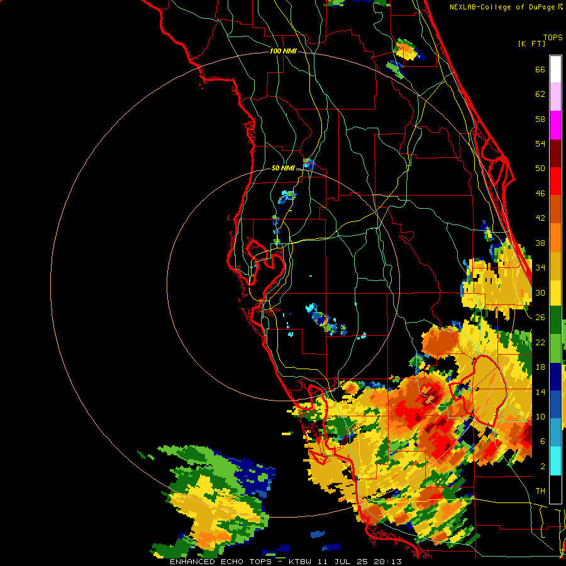Click the dark orange 42 kft legend swatch
Screen dimensions: 566x566
555,209
